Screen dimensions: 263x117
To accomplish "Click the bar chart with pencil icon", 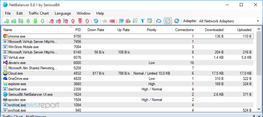I will click(x=128, y=21).
